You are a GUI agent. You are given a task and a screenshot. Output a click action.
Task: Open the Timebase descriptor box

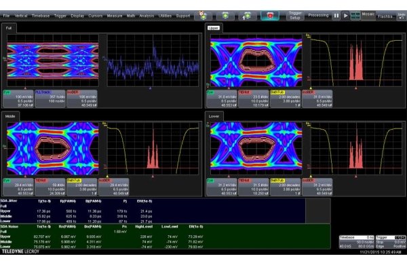point(357,242)
